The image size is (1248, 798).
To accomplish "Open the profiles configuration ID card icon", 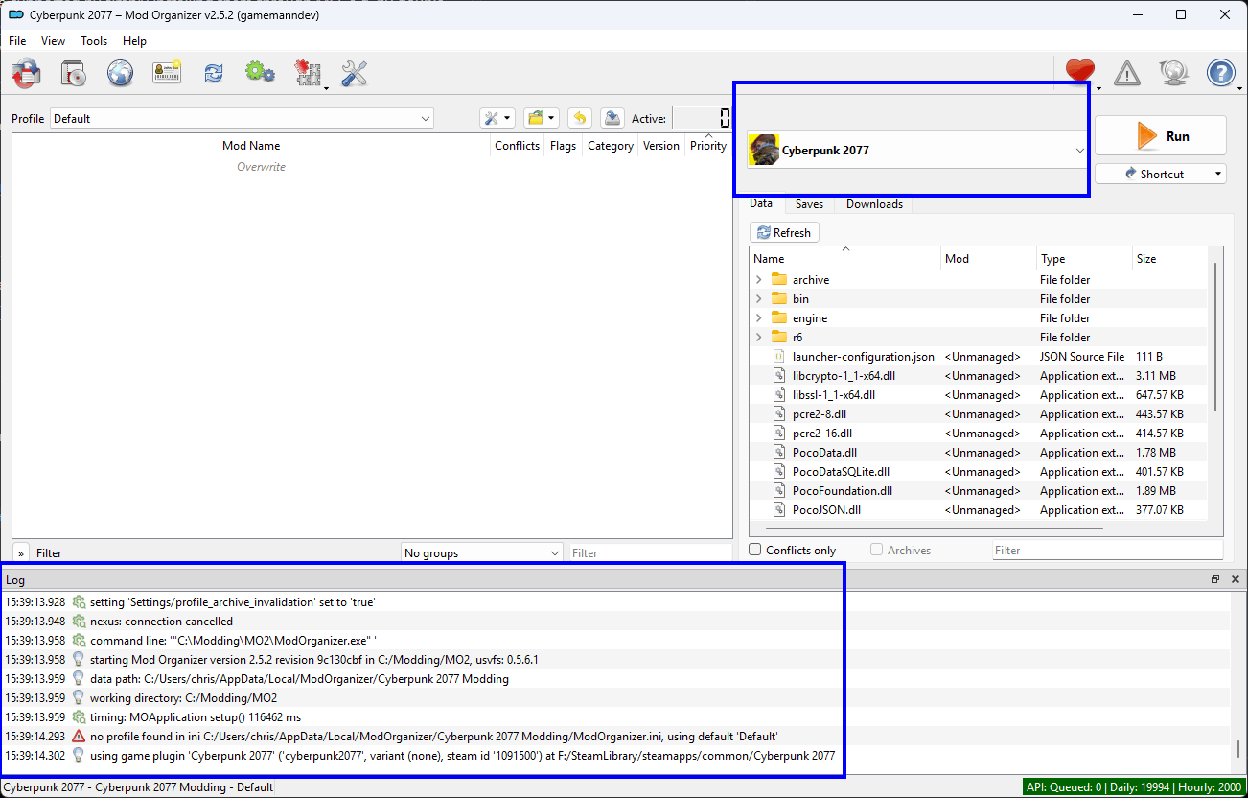I will 167,73.
